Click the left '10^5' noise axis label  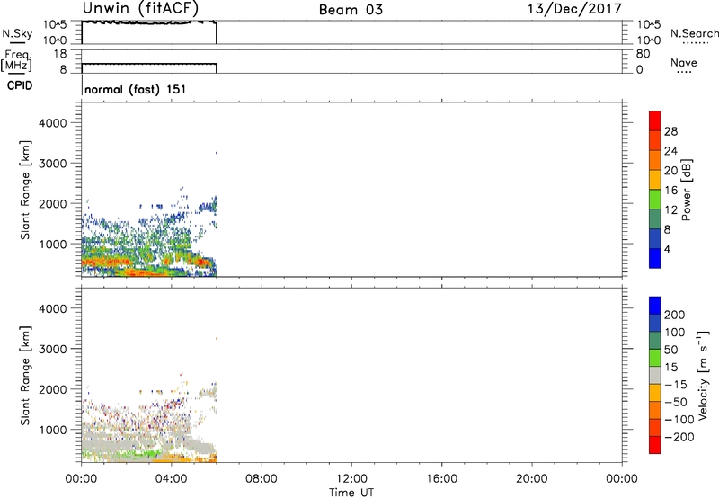pos(56,25)
